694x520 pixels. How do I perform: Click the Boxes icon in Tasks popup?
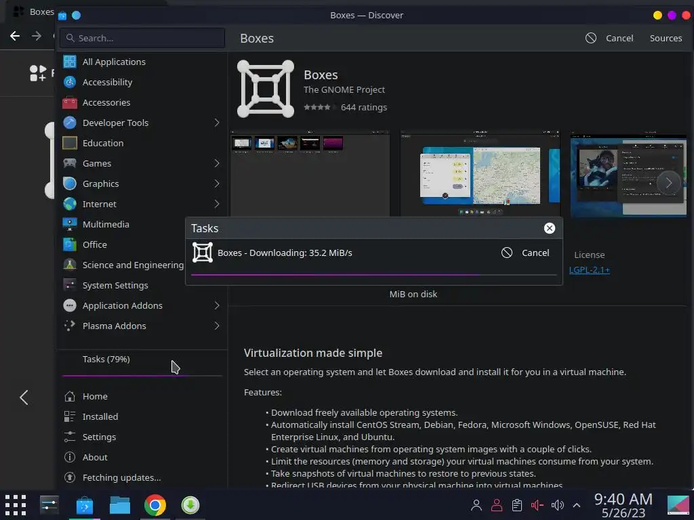(x=202, y=253)
